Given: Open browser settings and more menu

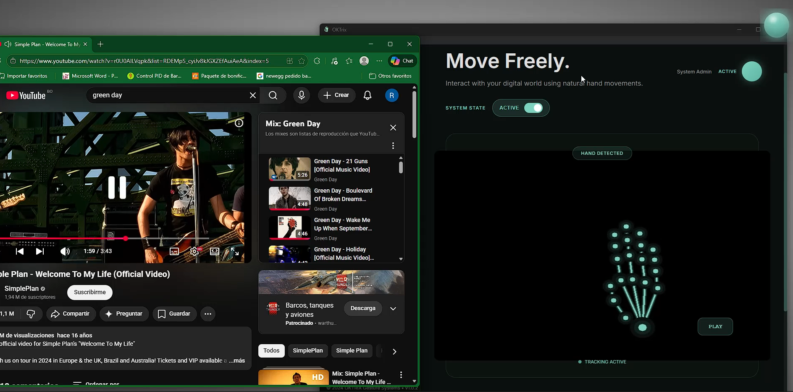Looking at the screenshot, I should click(379, 61).
